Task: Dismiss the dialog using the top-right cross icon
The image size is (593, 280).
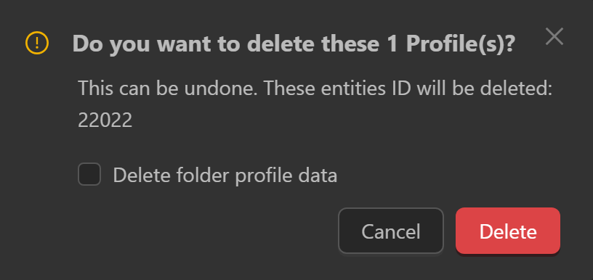Action: (554, 36)
